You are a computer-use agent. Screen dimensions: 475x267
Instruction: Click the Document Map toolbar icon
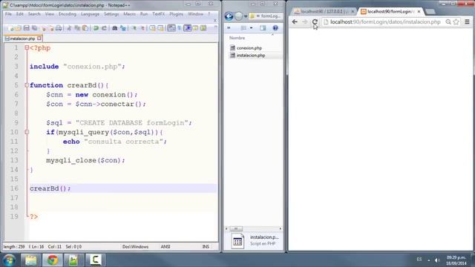203,28
